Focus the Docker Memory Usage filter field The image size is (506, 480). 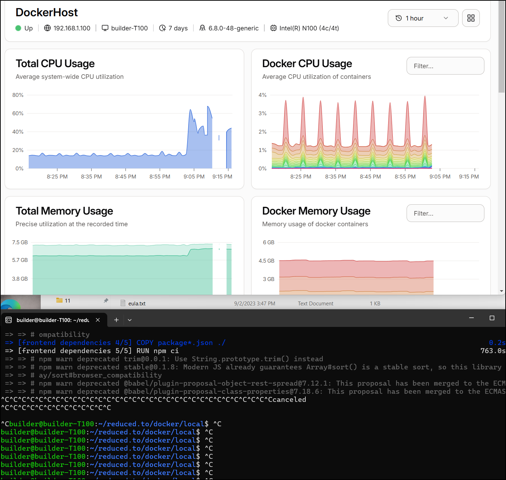click(x=445, y=213)
